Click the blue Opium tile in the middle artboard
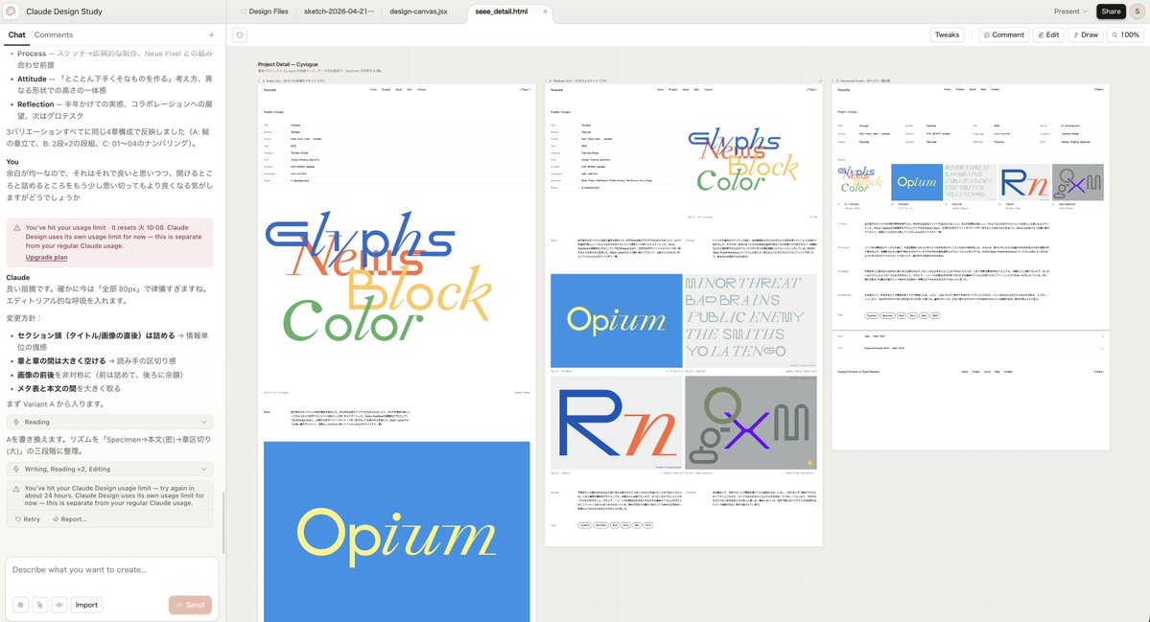This screenshot has width=1150, height=622. pyautogui.click(x=616, y=321)
